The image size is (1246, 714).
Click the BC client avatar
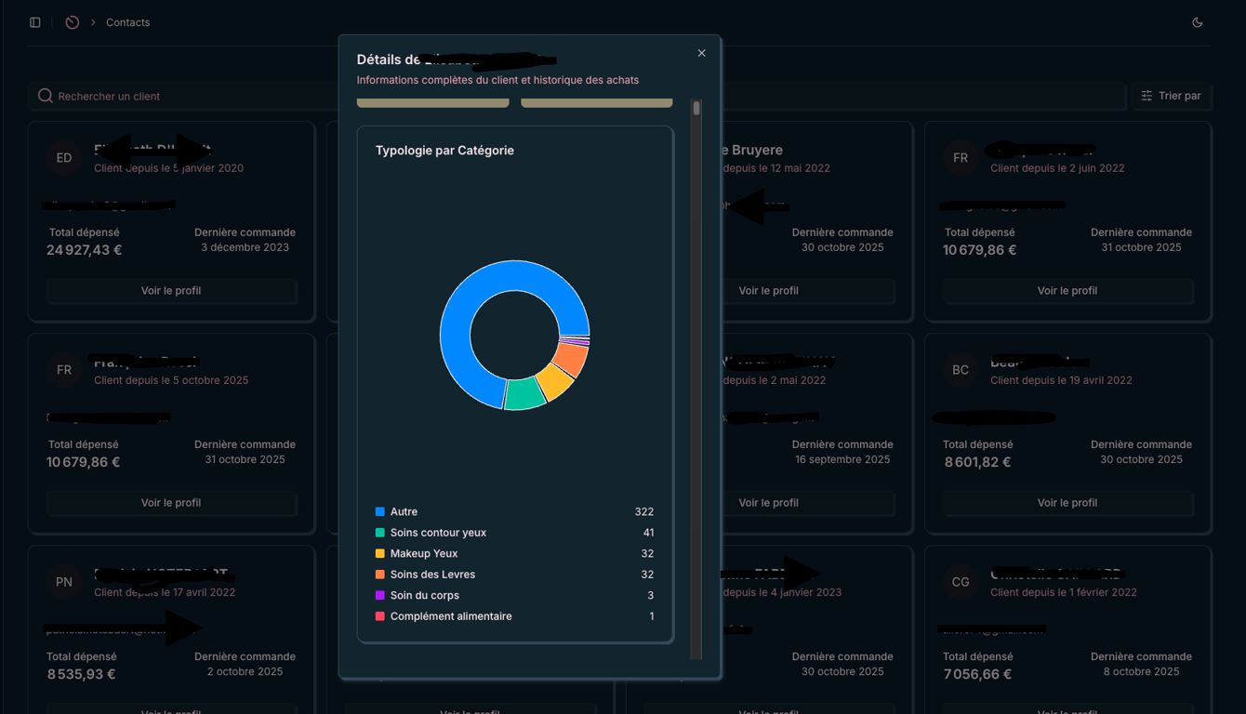coord(961,370)
